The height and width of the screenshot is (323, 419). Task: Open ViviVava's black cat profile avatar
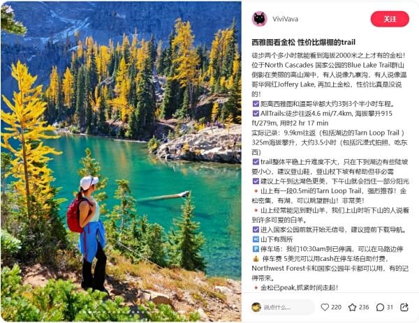259,19
